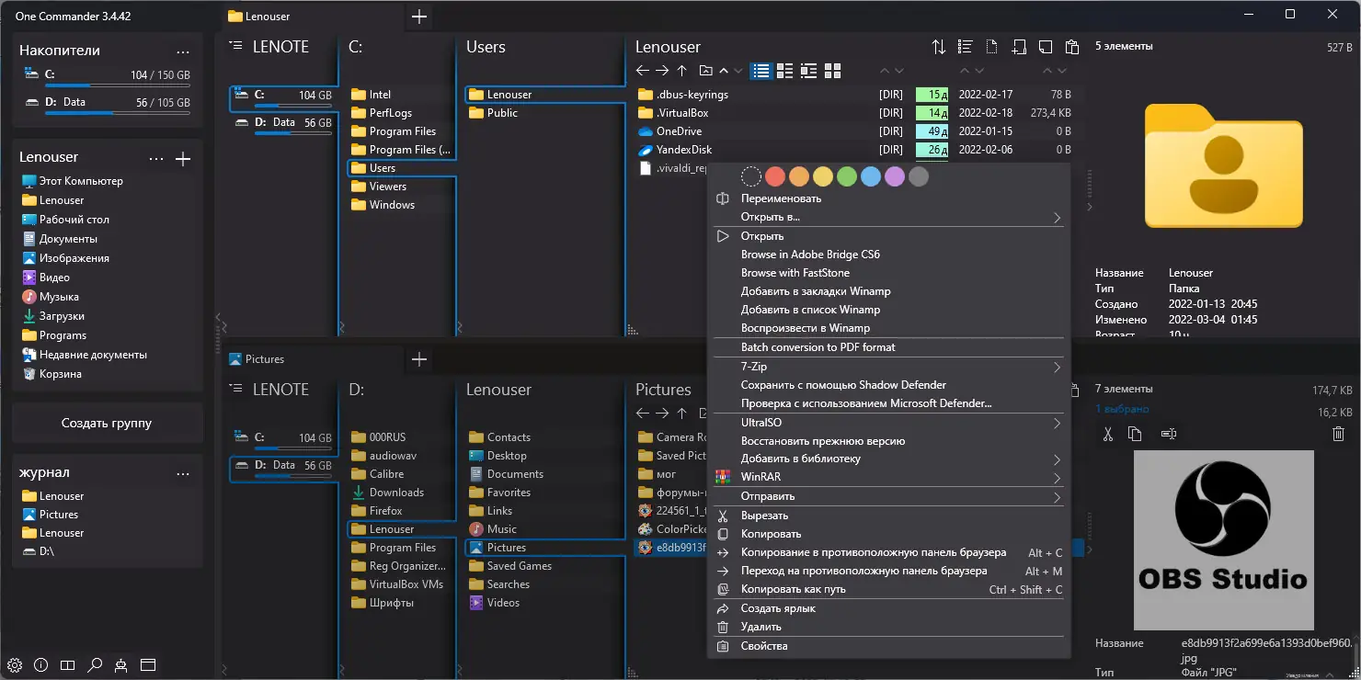Image resolution: width=1361 pixels, height=680 pixels.
Task: Select Свойства in the context menu
Action: [x=764, y=646]
